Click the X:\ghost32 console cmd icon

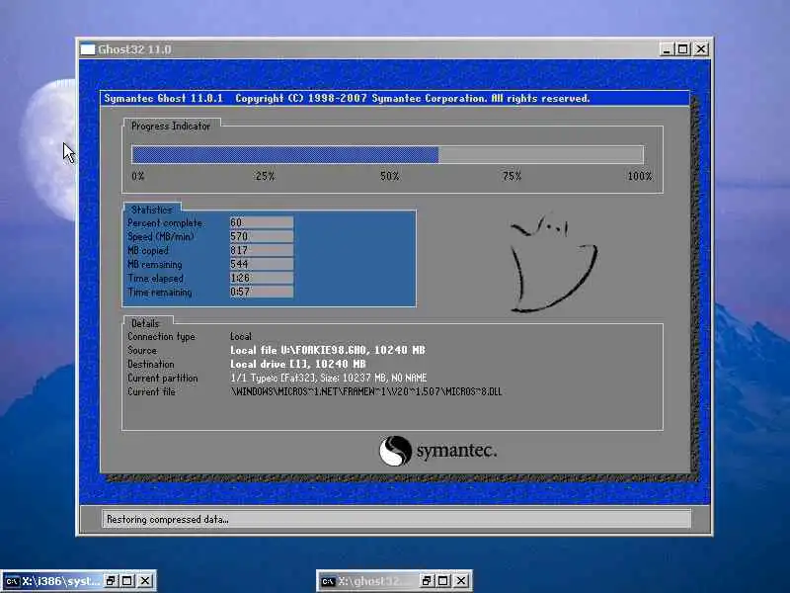pos(328,581)
